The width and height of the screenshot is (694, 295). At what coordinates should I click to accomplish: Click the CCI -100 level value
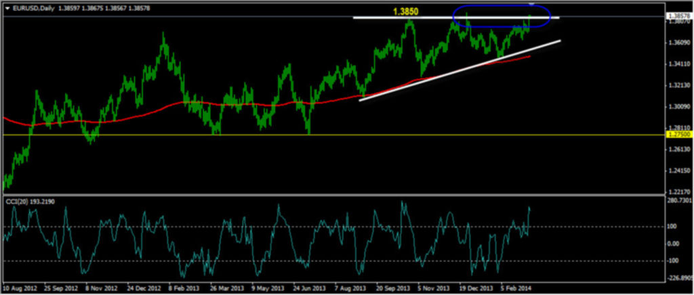click(x=674, y=260)
